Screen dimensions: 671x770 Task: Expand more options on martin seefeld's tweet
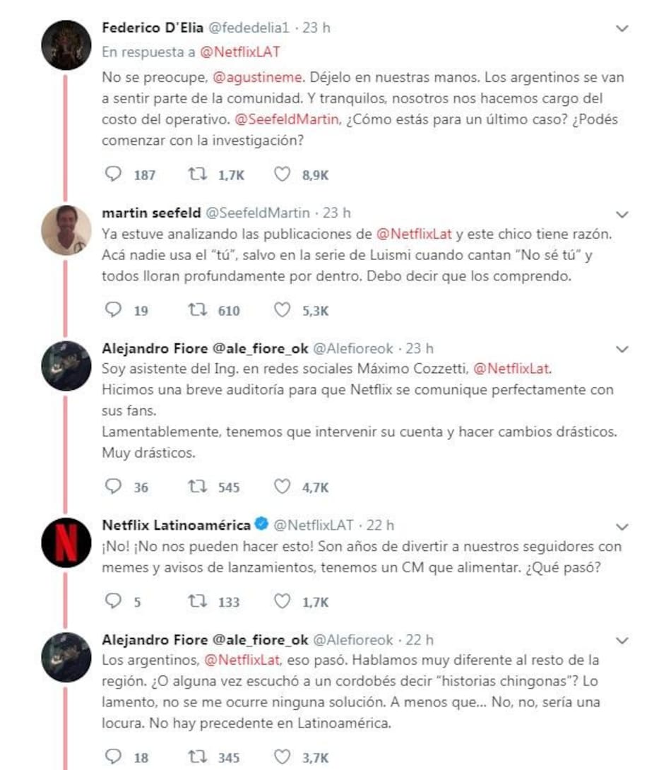pyautogui.click(x=622, y=213)
